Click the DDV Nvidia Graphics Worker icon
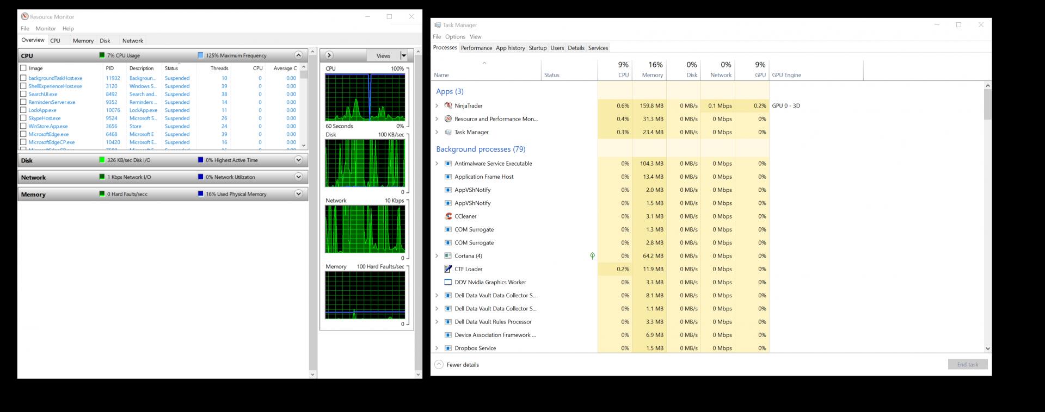Screen dimensions: 1045x412 [448, 282]
